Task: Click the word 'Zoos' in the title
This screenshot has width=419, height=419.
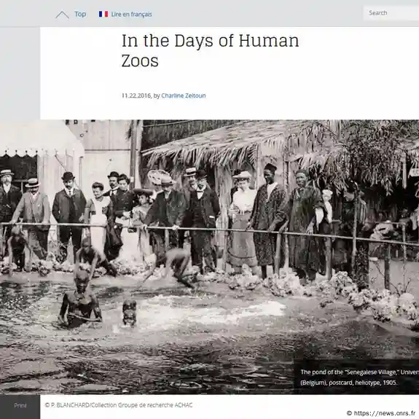Action: [140, 61]
